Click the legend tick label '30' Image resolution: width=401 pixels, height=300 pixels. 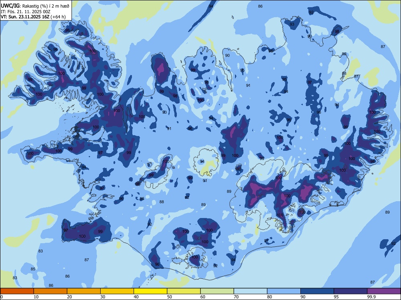(x=103, y=297)
